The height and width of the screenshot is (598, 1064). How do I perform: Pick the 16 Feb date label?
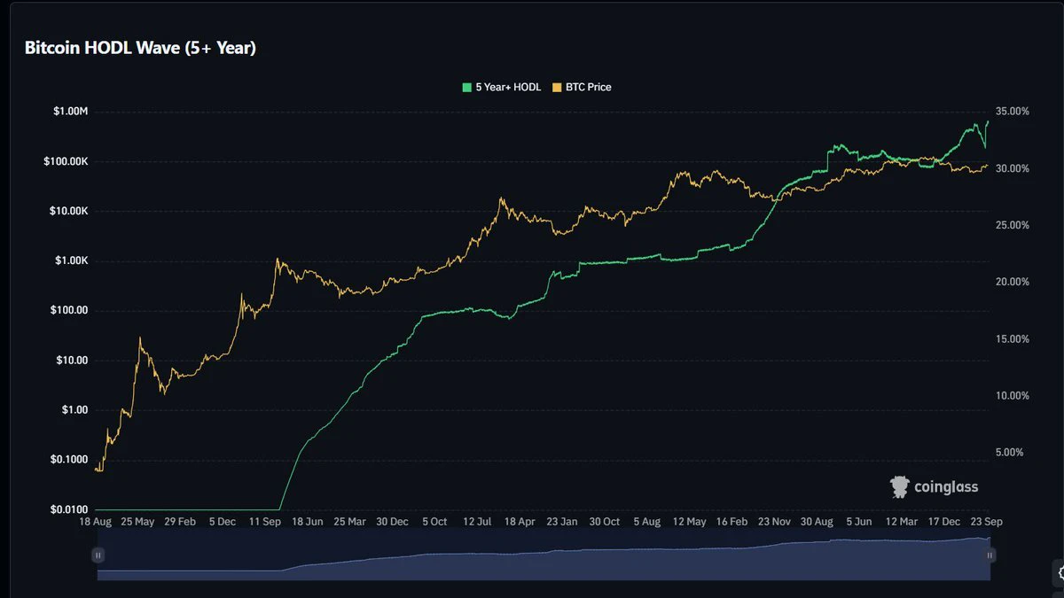[x=731, y=522]
